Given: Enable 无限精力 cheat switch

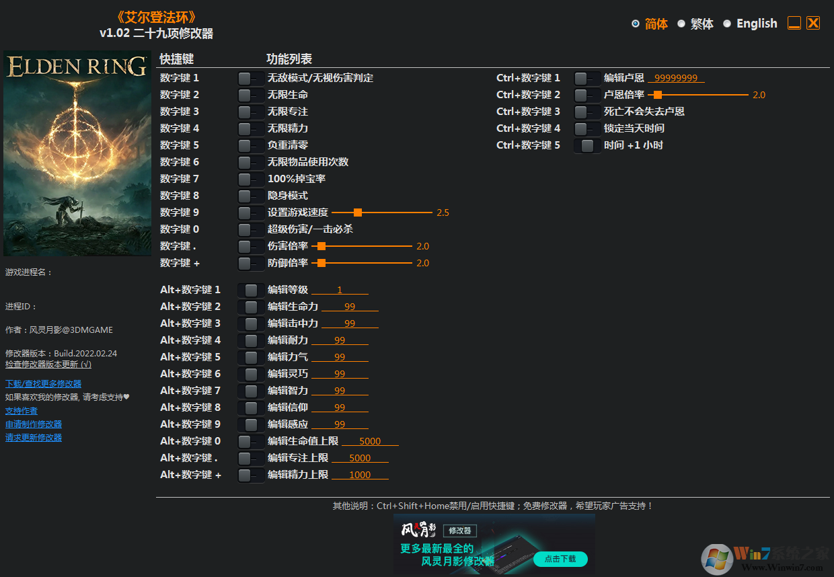Looking at the screenshot, I should tap(250, 128).
